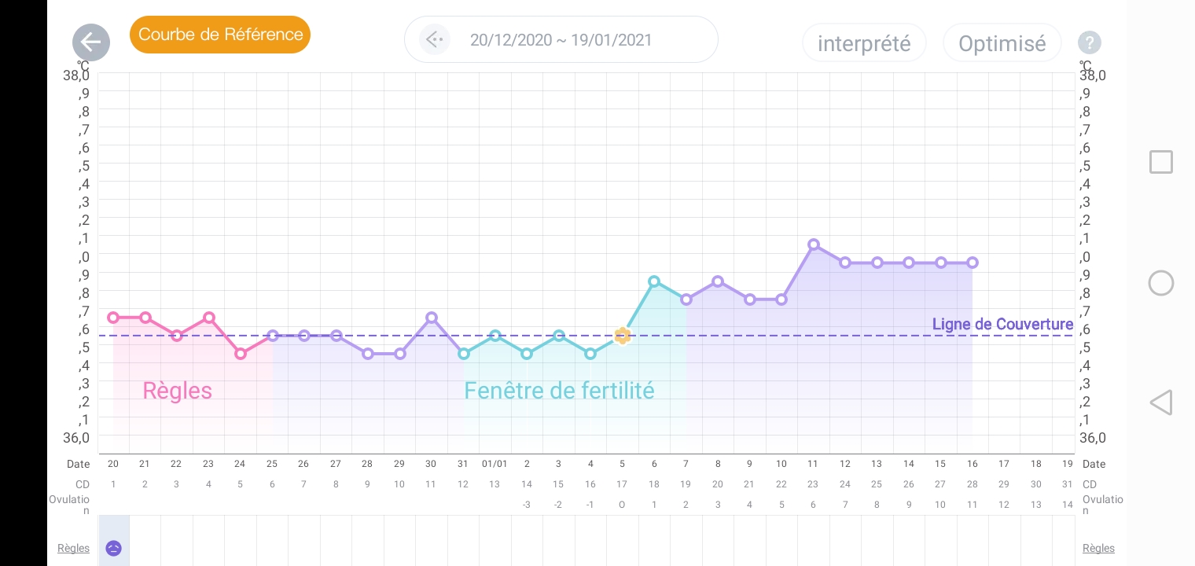Click the Fenêtre de fertilité label
The width and height of the screenshot is (1195, 566).
click(x=559, y=391)
